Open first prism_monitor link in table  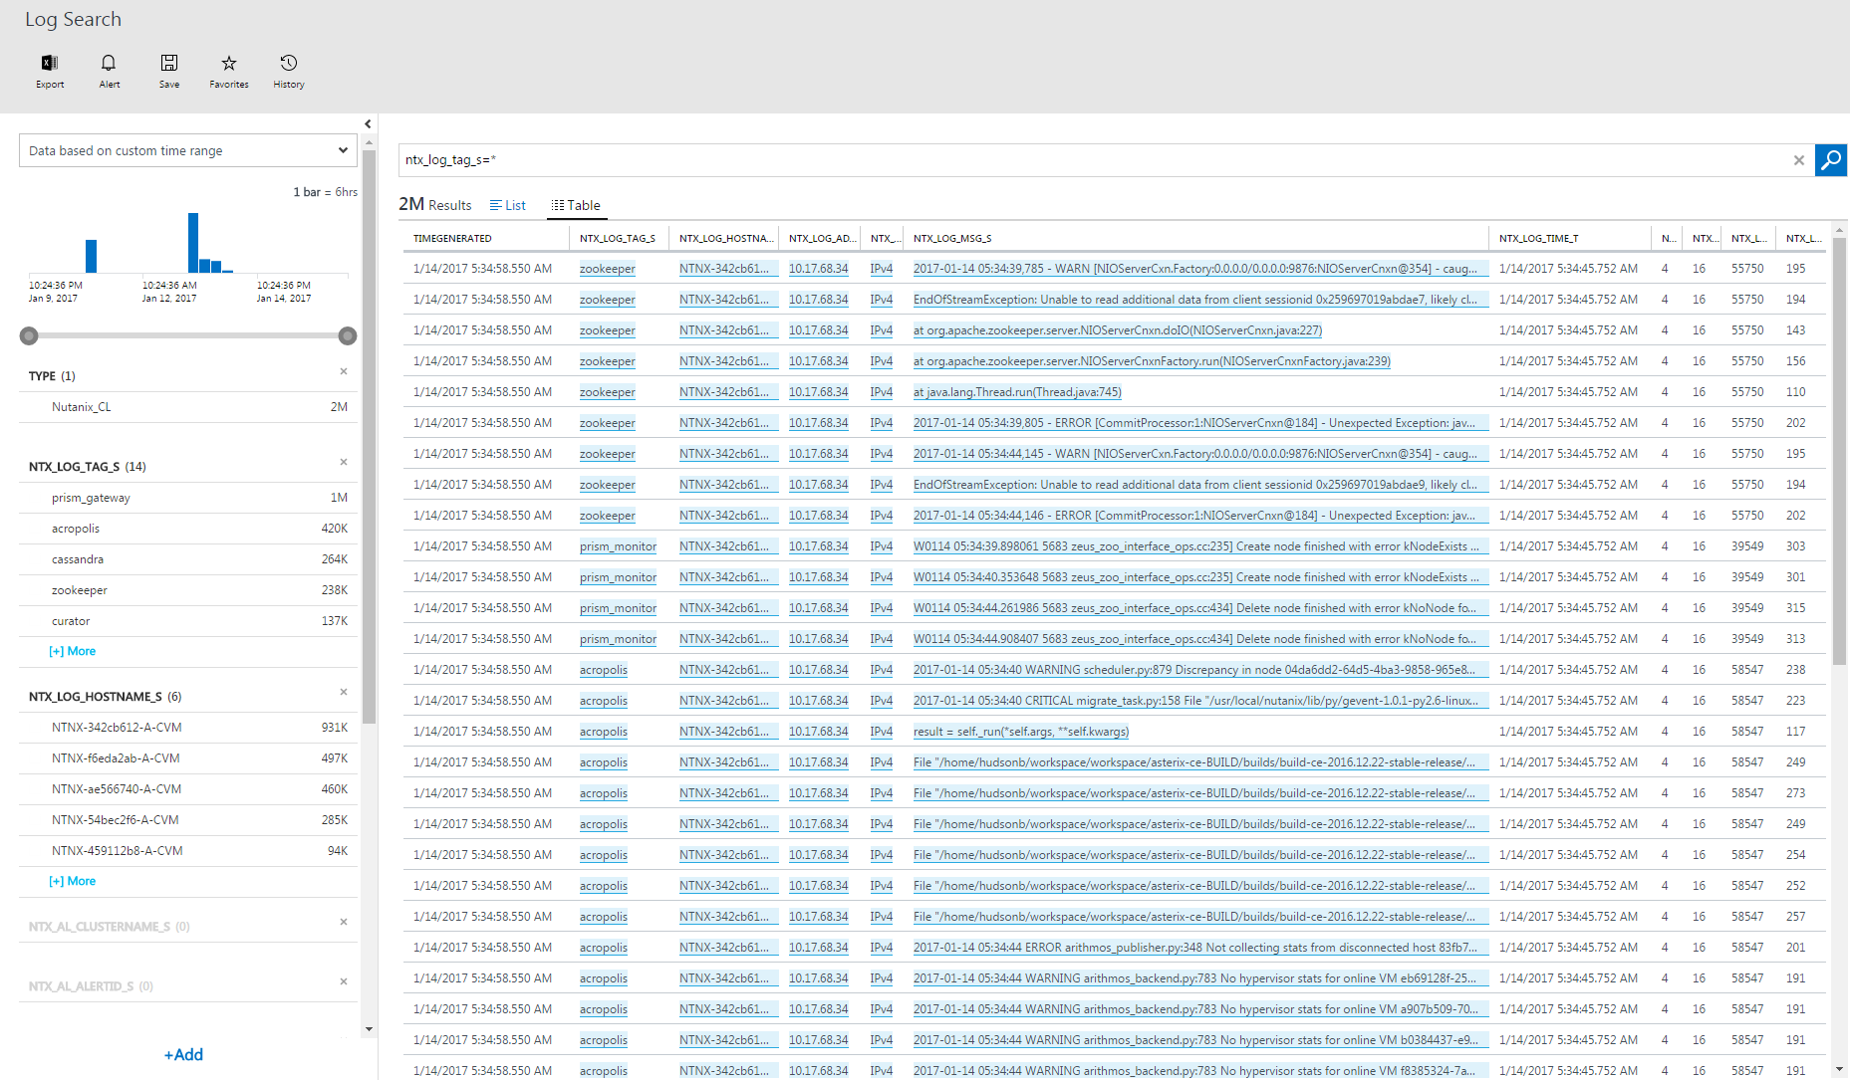pos(618,546)
